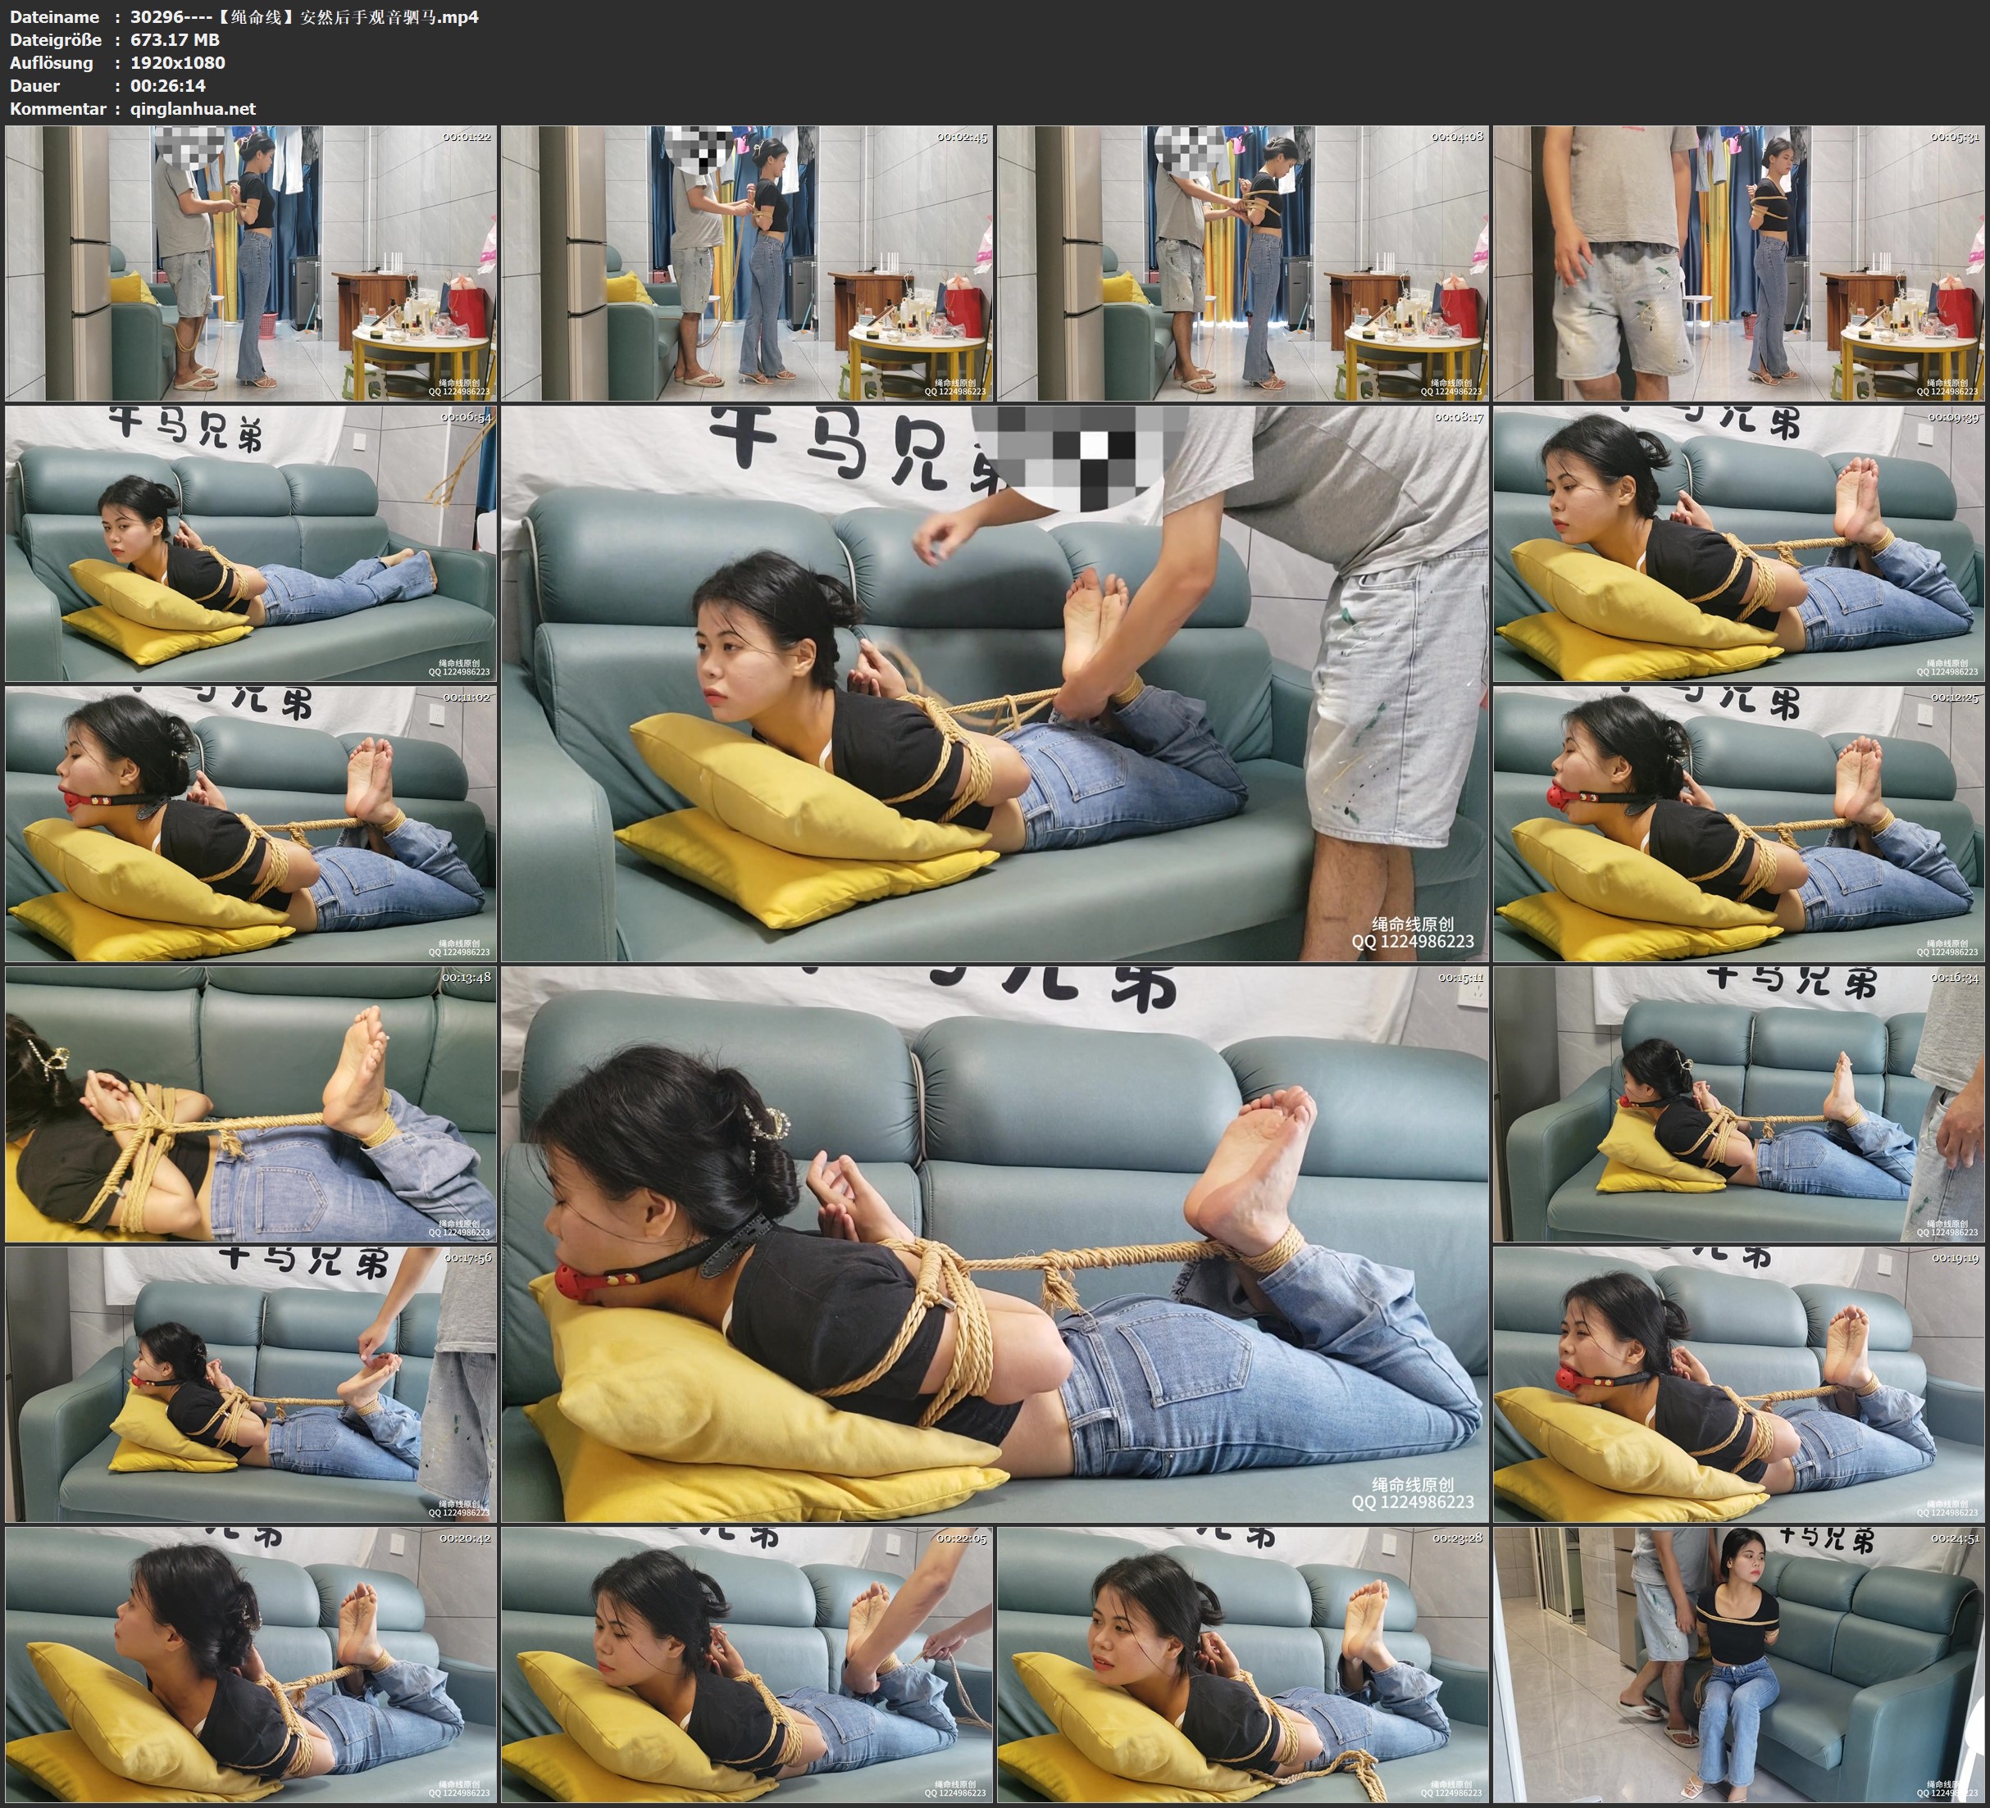1990x1808 pixels.
Task: Click the 00:22:05 thumbnail
Action: click(747, 1665)
